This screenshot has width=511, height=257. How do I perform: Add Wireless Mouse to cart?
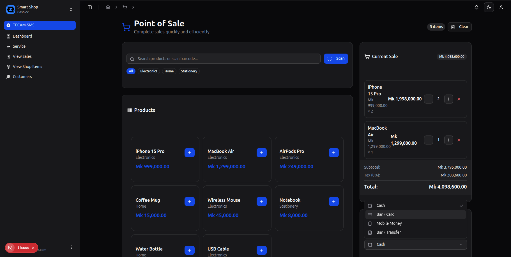pyautogui.click(x=262, y=201)
